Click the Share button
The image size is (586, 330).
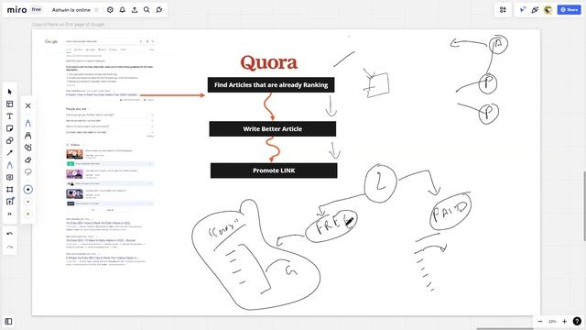569,10
